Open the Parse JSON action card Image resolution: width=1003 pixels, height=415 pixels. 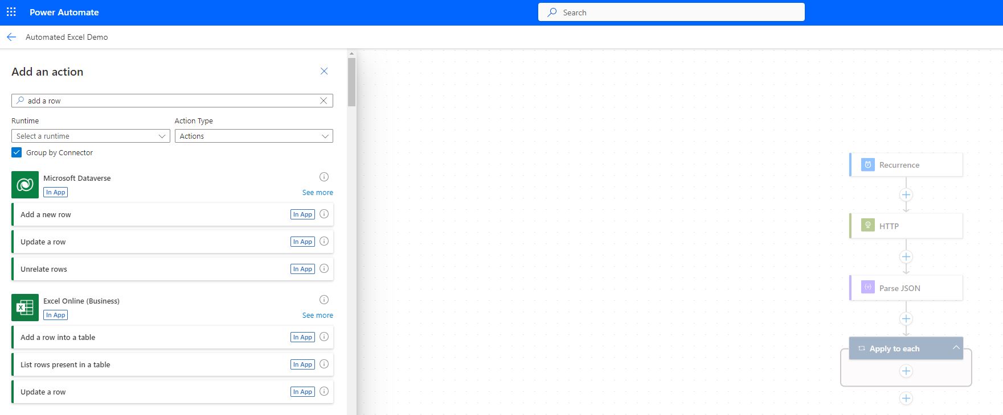906,288
